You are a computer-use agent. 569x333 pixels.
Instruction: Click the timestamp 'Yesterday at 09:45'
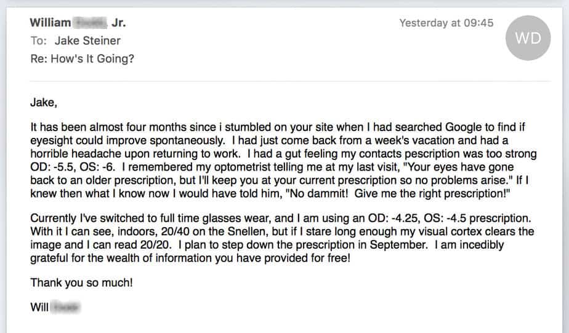(x=446, y=23)
